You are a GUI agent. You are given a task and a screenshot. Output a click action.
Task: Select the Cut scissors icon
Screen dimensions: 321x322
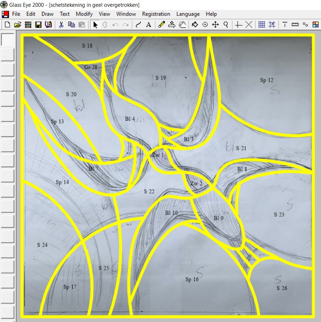click(x=61, y=25)
